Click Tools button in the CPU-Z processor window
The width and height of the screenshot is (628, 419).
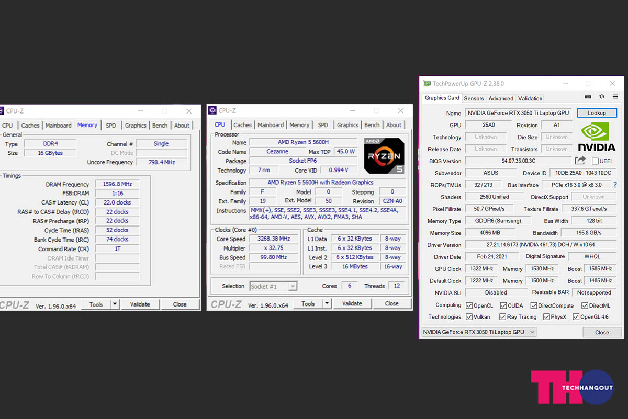point(308,304)
